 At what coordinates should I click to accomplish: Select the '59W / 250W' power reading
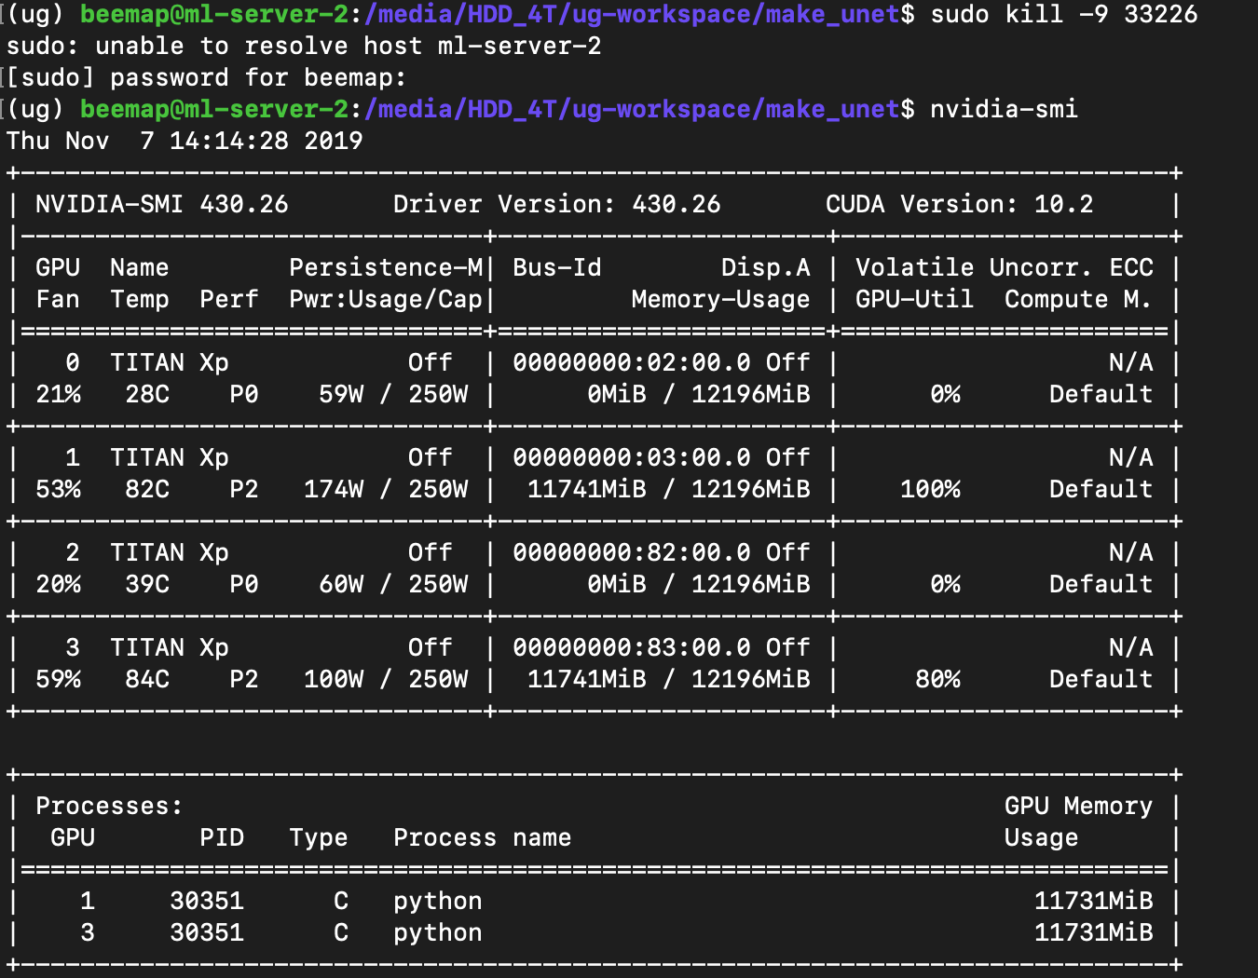(x=393, y=394)
